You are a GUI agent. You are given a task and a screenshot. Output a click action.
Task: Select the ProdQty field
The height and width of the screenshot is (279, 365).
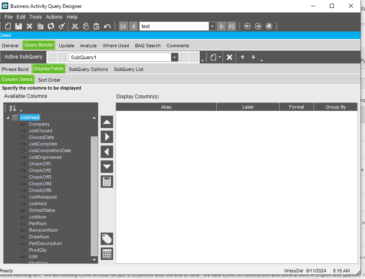tap(38, 250)
